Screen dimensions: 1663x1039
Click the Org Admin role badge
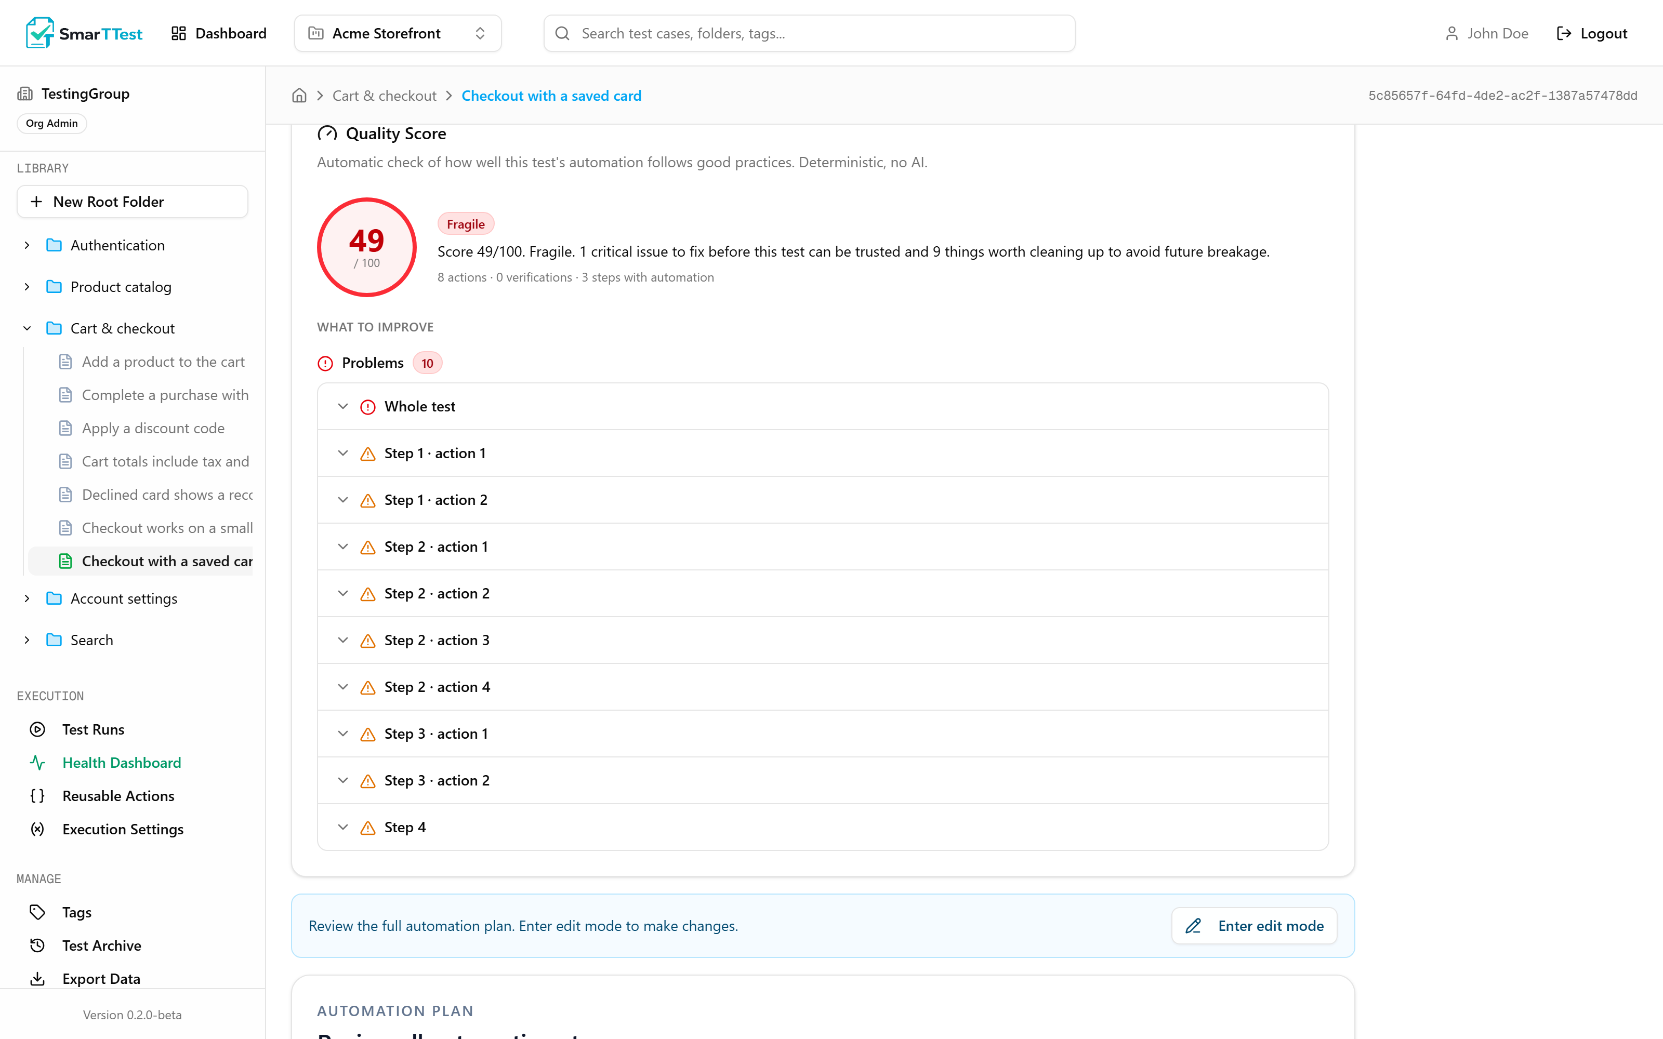[x=51, y=123]
